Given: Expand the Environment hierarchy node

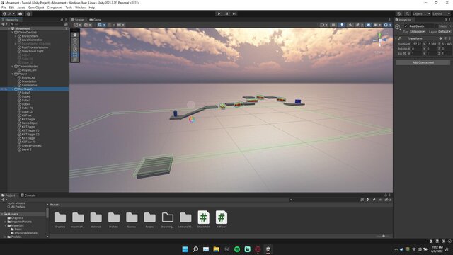Looking at the screenshot, I should [16, 36].
